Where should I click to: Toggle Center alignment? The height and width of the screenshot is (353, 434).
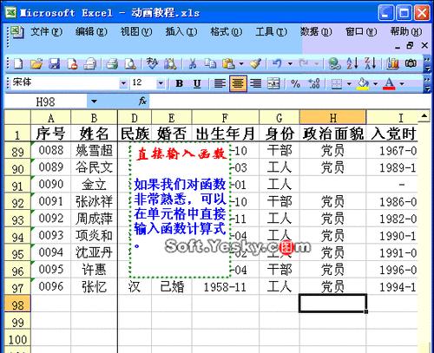tap(238, 84)
